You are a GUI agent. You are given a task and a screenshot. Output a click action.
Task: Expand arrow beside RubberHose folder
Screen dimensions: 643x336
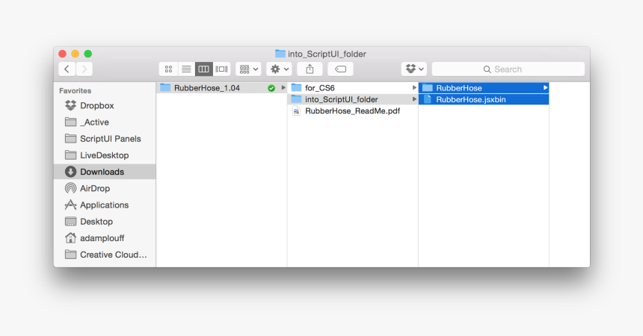pyautogui.click(x=545, y=87)
